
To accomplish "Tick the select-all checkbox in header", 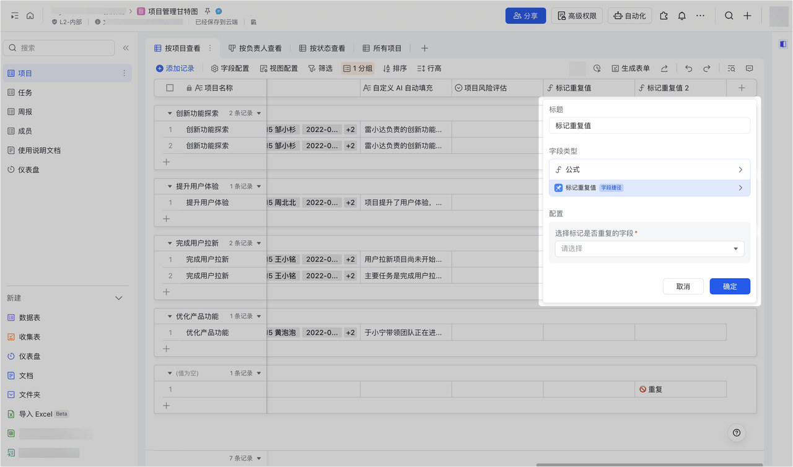I will pos(170,88).
